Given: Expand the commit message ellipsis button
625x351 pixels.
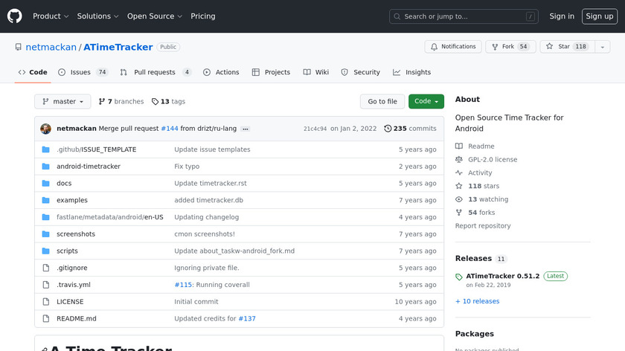Looking at the screenshot, I should pos(246,129).
